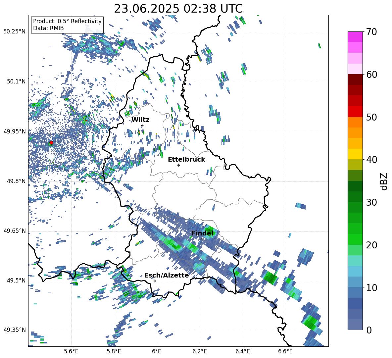This screenshot has width=392, height=358.
Task: Pick the bright red swatch just above the 50 tick
Action: (x=355, y=112)
